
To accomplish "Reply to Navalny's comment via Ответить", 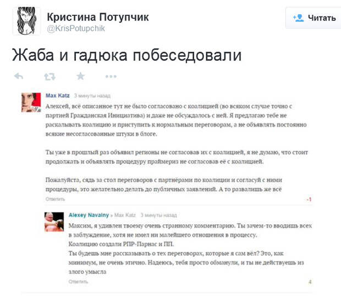I will tap(78, 282).
